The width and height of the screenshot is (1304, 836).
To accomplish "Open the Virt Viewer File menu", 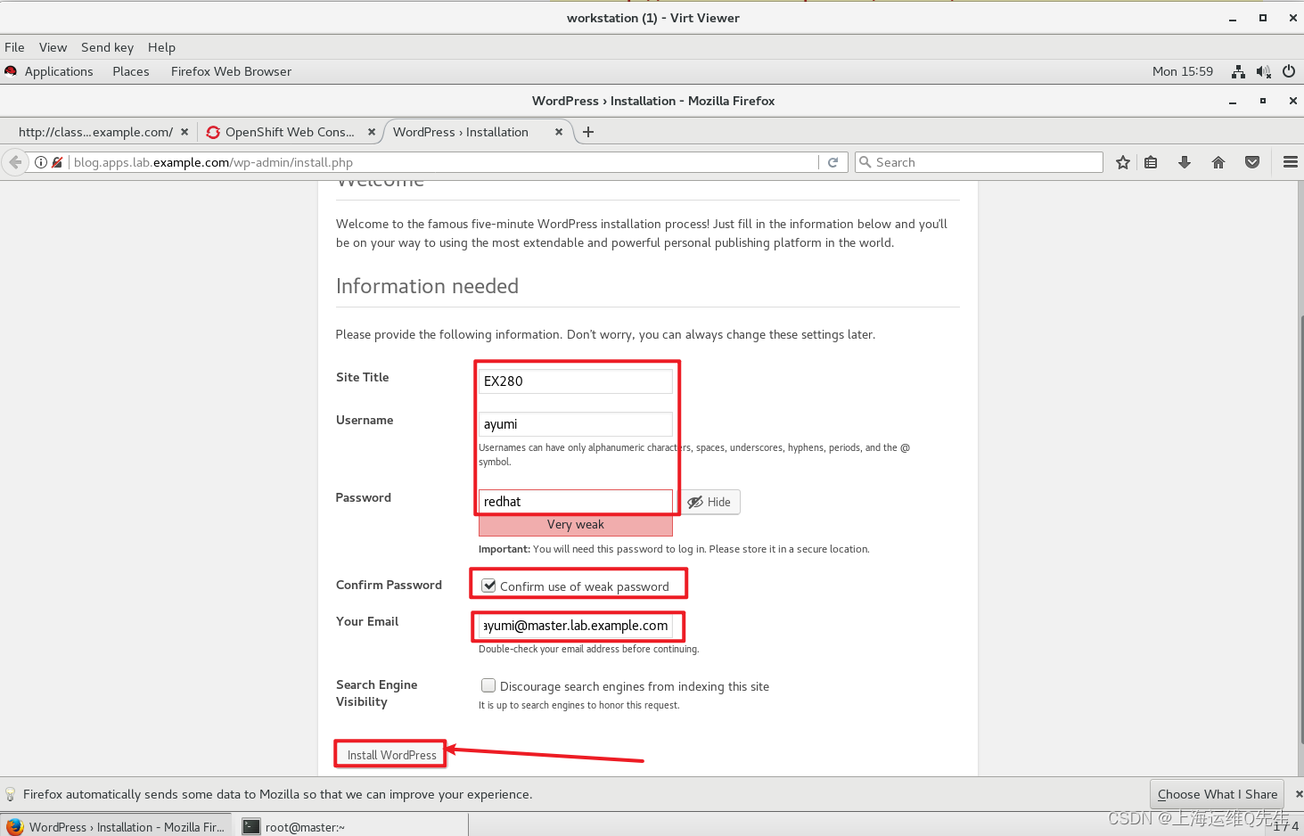I will click(14, 47).
